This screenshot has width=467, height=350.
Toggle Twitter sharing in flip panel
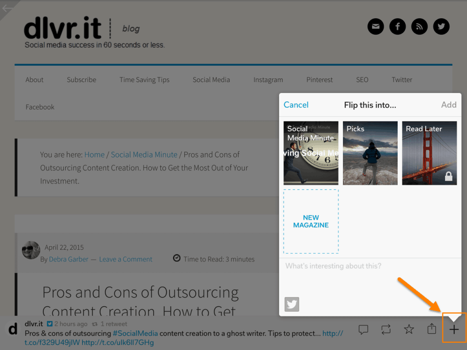(291, 304)
